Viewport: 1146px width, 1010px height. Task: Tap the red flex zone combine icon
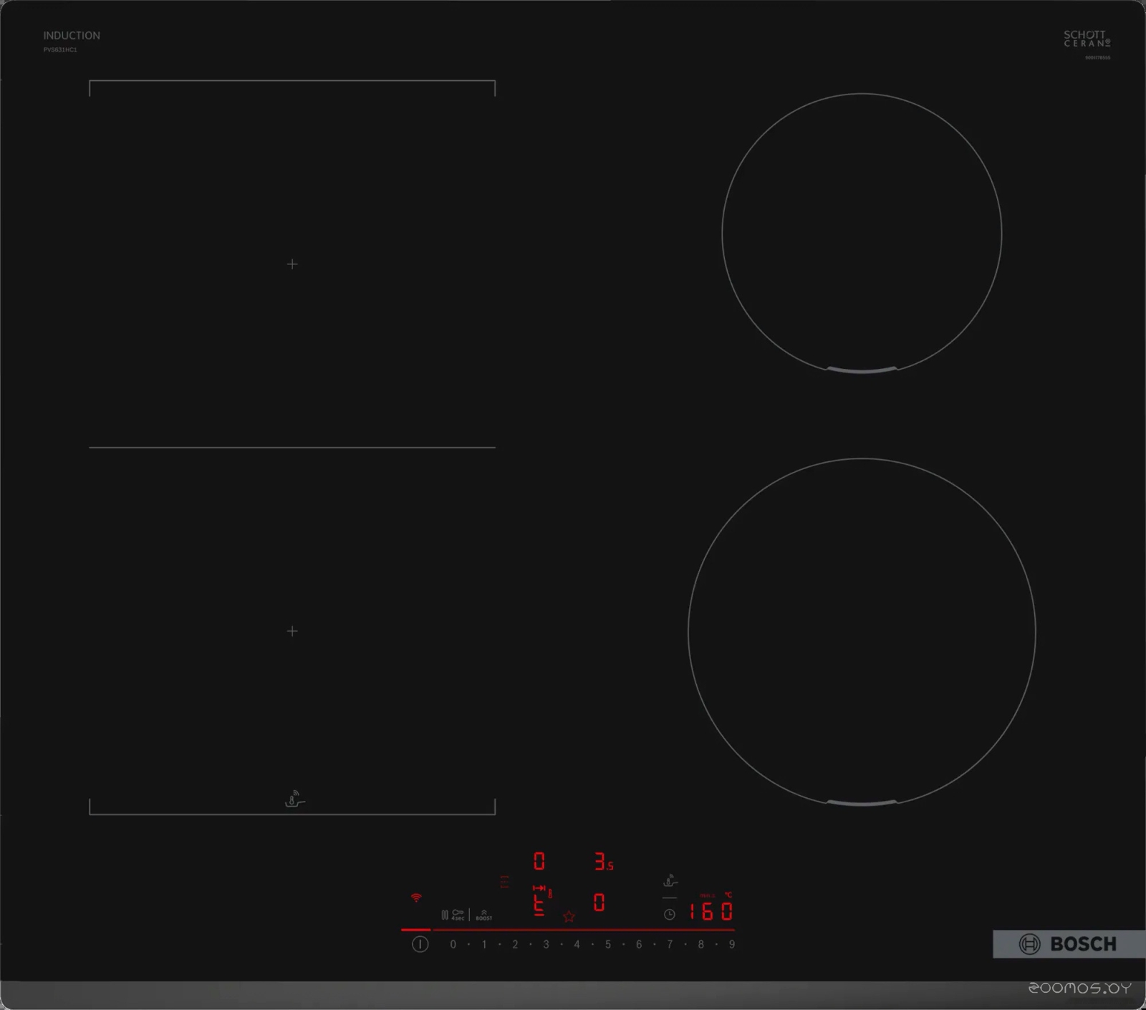coord(505,882)
